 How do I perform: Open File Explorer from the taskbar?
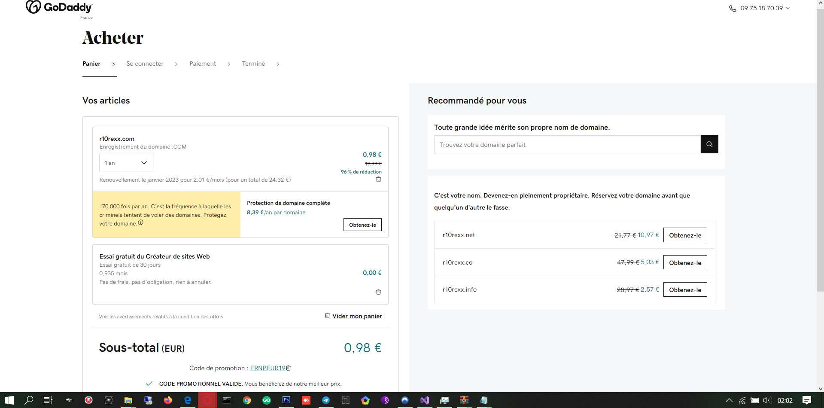tap(128, 400)
